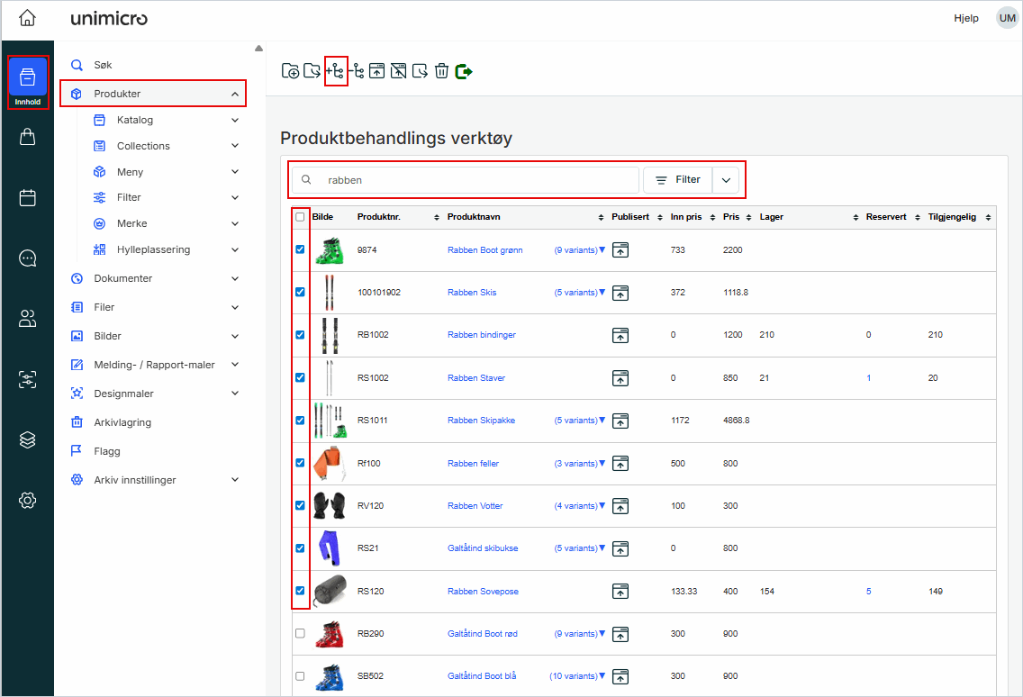The width and height of the screenshot is (1023, 697).
Task: Click the UM user avatar
Action: [x=1007, y=18]
